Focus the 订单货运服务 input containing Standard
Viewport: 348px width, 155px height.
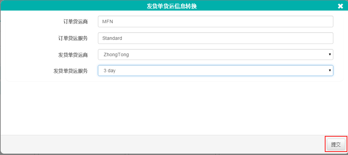tap(216, 38)
